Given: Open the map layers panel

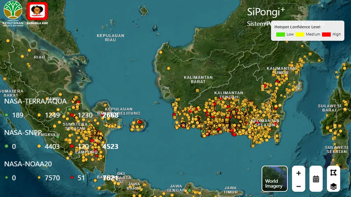Looking at the screenshot, I should [x=333, y=186].
